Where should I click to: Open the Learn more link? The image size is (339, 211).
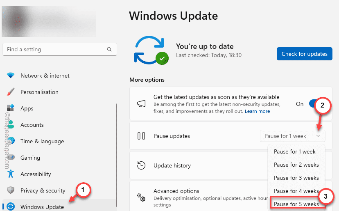pyautogui.click(x=257, y=111)
